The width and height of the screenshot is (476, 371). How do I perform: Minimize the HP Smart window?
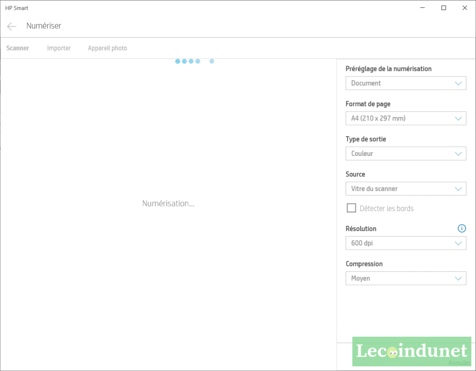point(422,8)
